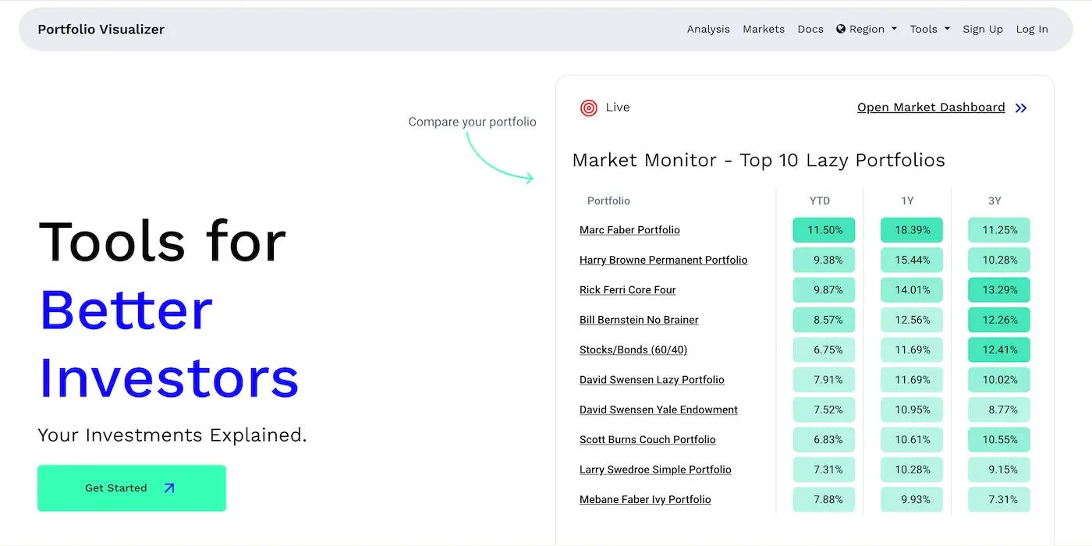Click the 9.87% YTD value
This screenshot has height=546, width=1092.
point(824,290)
